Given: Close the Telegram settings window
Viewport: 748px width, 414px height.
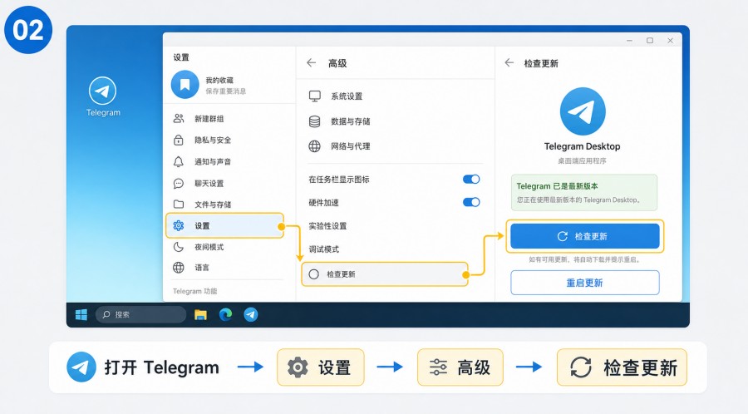Looking at the screenshot, I should click(x=670, y=41).
